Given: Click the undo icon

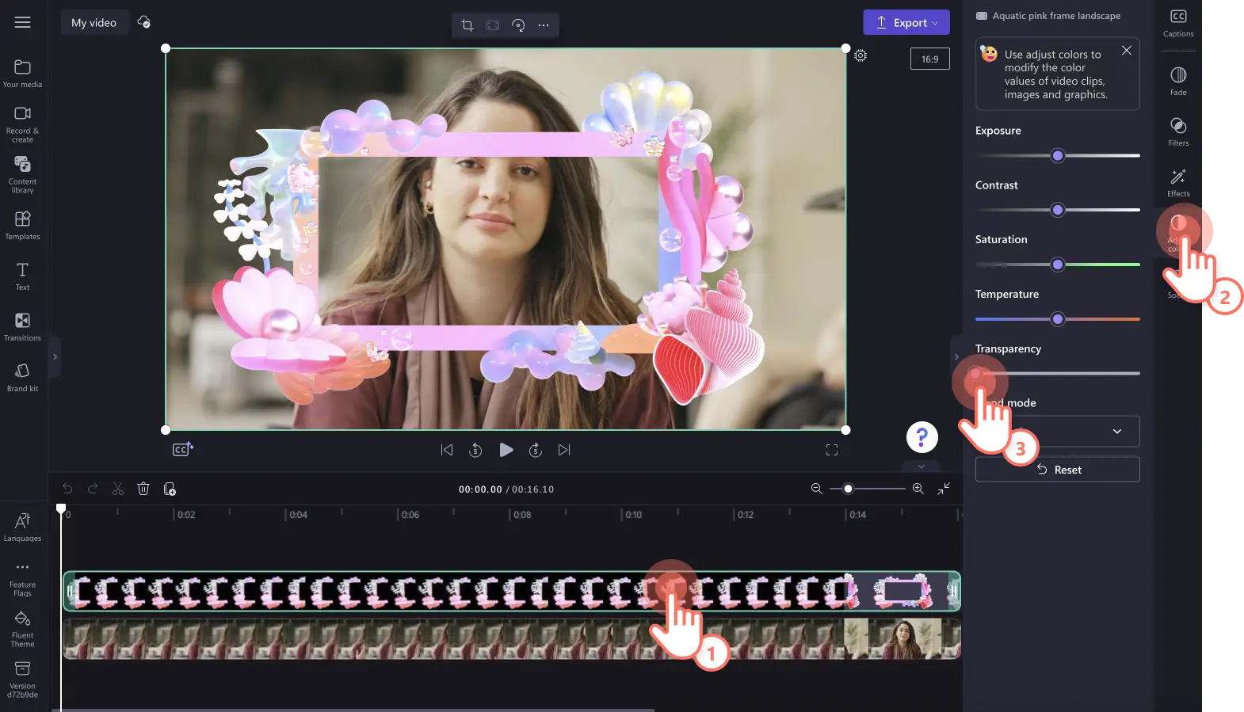Looking at the screenshot, I should coord(67,489).
